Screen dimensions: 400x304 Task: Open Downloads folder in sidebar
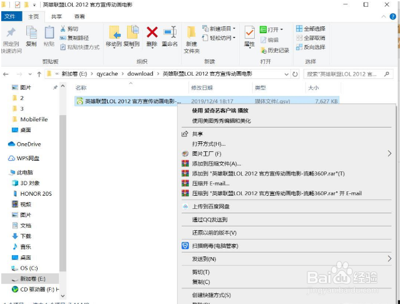point(22,236)
